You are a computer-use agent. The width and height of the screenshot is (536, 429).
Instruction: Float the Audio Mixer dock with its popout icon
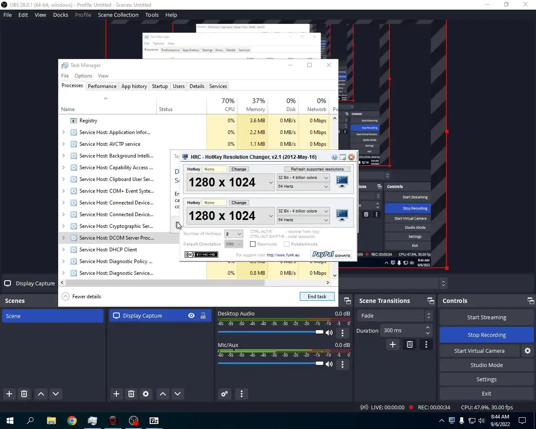click(x=347, y=301)
